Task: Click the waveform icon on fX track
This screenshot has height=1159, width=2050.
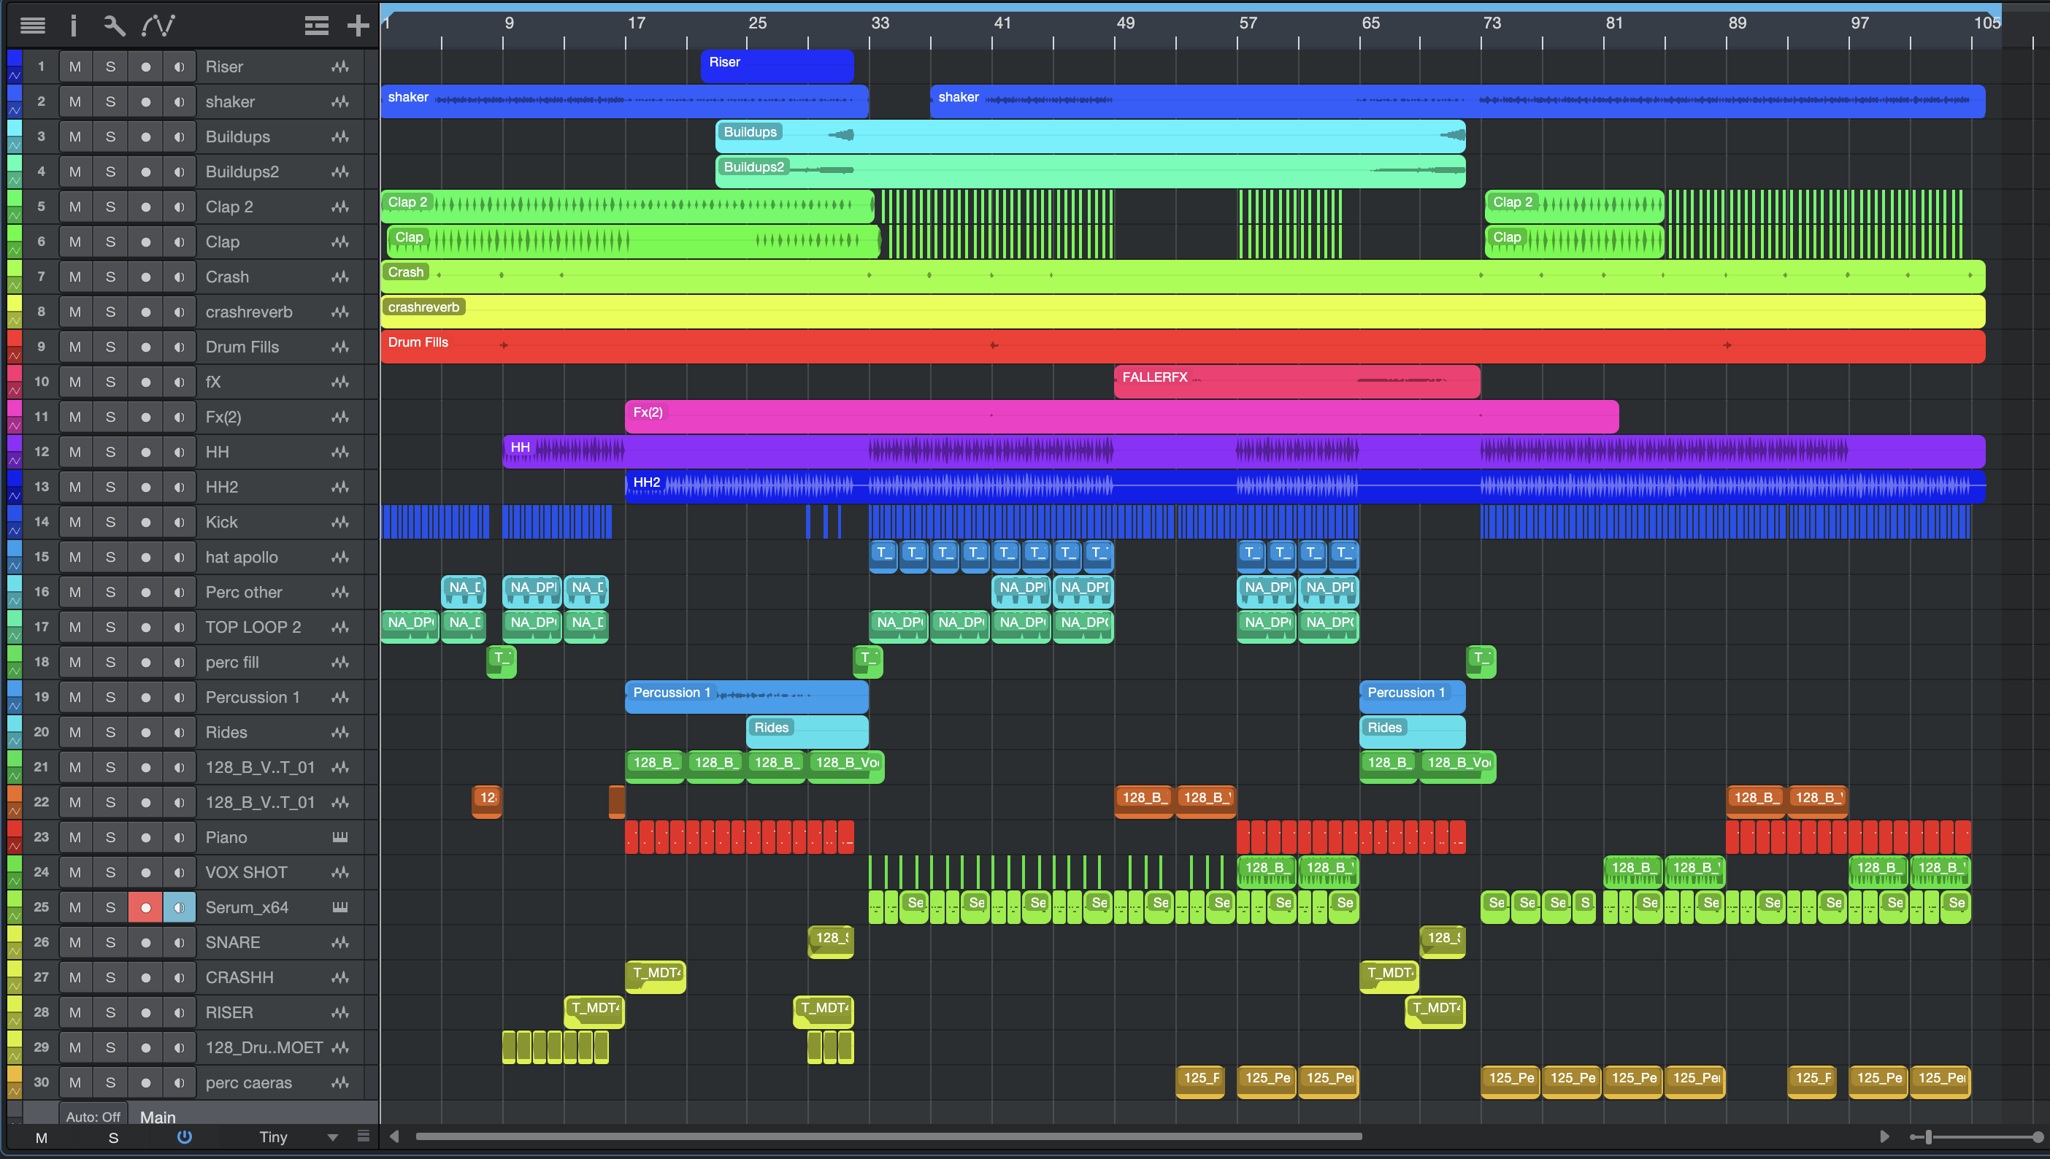Action: 340,382
